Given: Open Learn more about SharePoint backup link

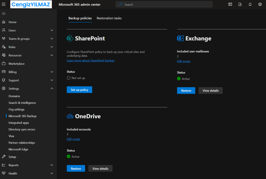Looking at the screenshot, I should tap(90, 61).
